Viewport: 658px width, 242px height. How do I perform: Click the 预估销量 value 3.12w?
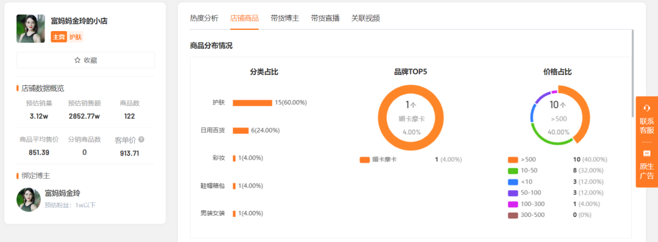39,116
